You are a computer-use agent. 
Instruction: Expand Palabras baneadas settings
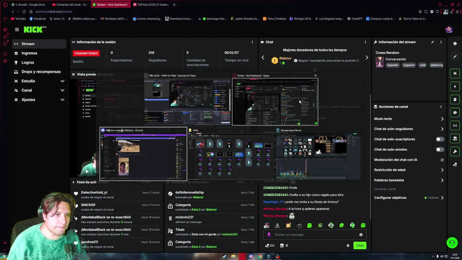[442, 180]
